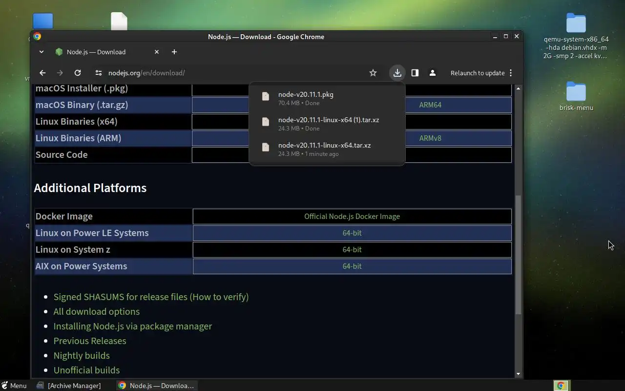The width and height of the screenshot is (625, 391).
Task: Open Previous Releases link
Action: point(90,341)
